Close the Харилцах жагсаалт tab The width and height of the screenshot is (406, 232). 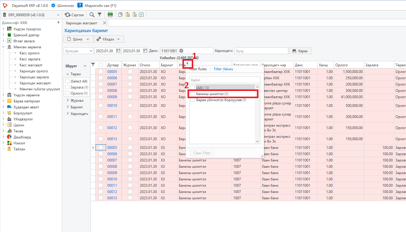coord(104,23)
